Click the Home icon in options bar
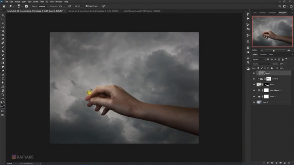294x165 pixels. 4,6
